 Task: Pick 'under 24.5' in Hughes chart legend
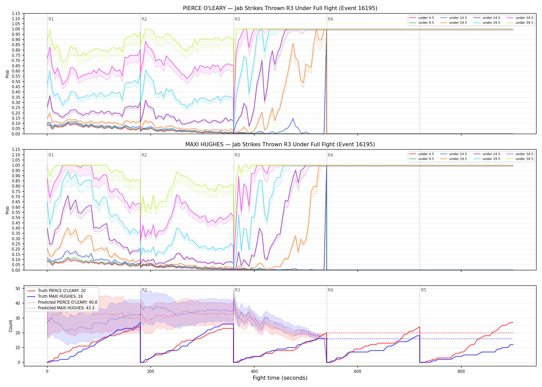point(487,154)
